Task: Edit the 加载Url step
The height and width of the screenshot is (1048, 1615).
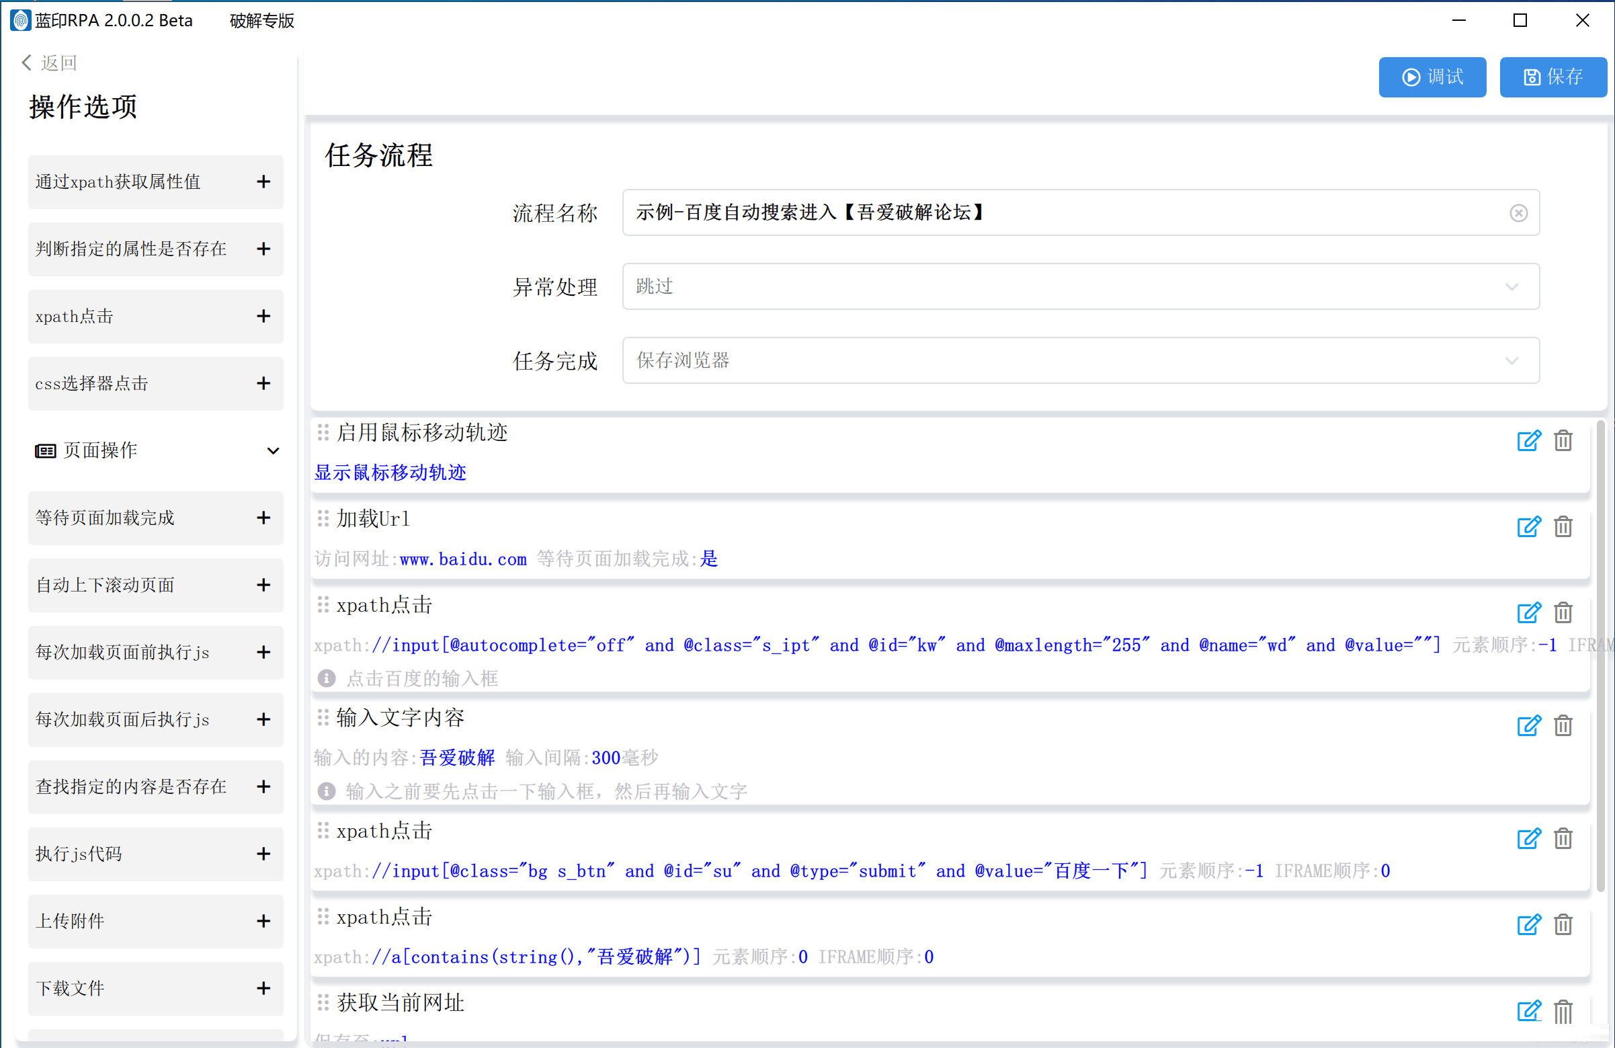Action: [1528, 527]
